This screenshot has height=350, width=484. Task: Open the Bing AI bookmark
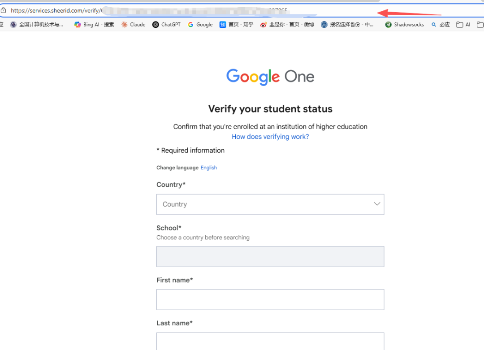(x=94, y=25)
